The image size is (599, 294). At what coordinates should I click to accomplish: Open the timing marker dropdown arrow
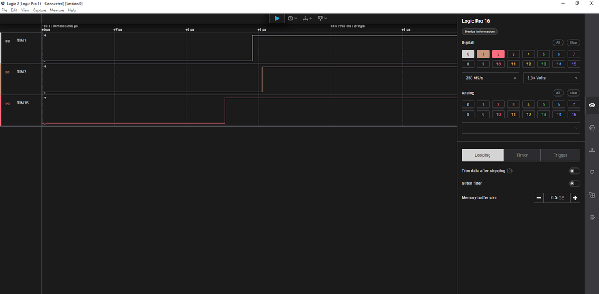click(326, 19)
